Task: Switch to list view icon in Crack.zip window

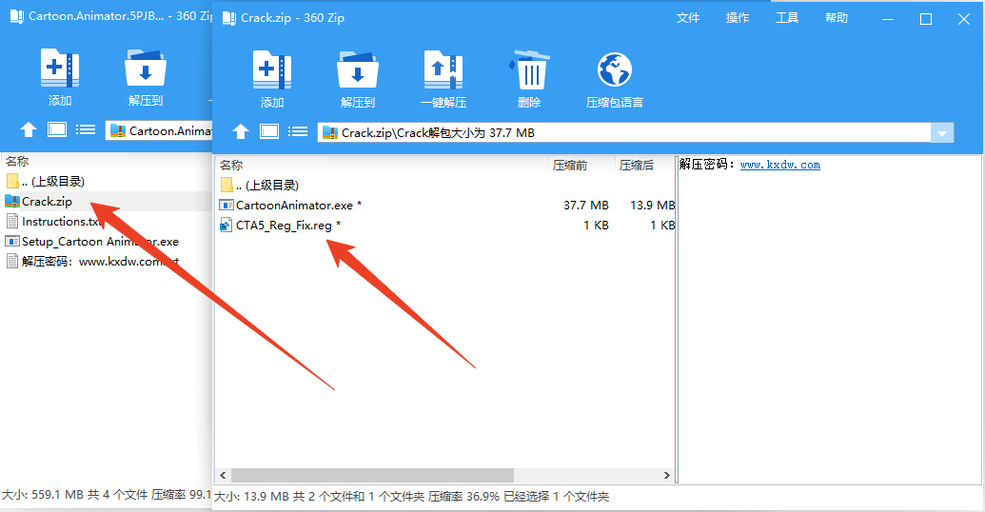Action: (298, 132)
